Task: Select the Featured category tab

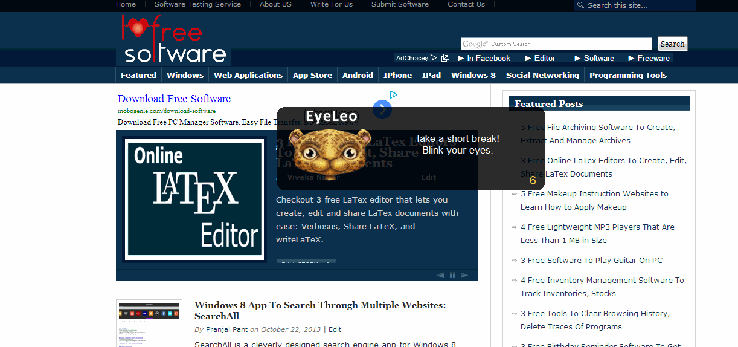Action: tap(138, 75)
